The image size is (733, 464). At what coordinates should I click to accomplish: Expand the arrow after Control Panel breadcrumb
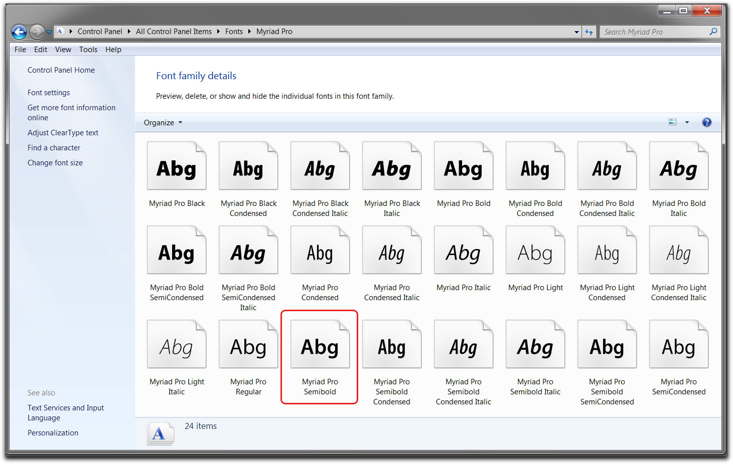tap(129, 32)
